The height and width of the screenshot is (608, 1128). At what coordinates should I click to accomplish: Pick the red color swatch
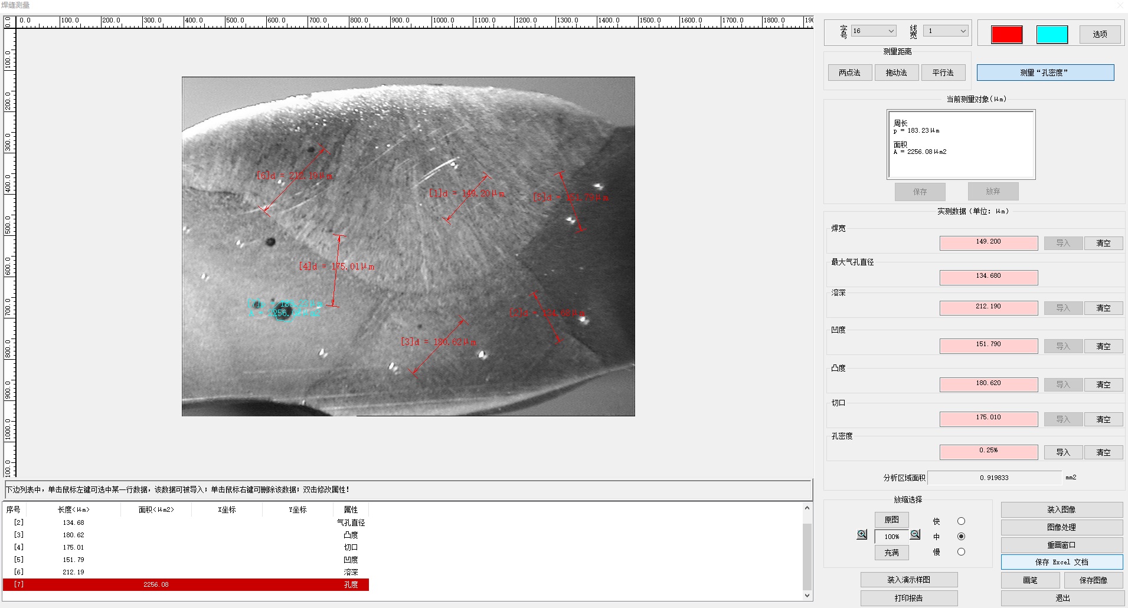point(1007,34)
